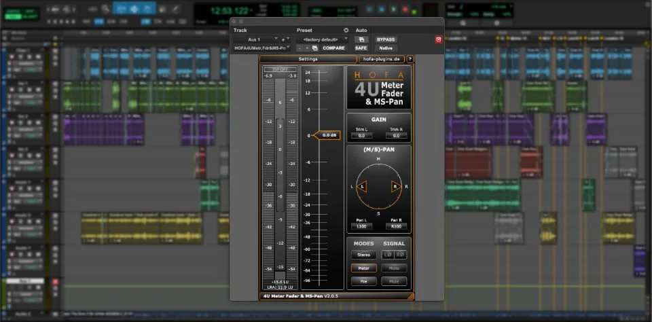
Task: Toggle the ISP OFF indicator above meters
Action: pos(280,69)
